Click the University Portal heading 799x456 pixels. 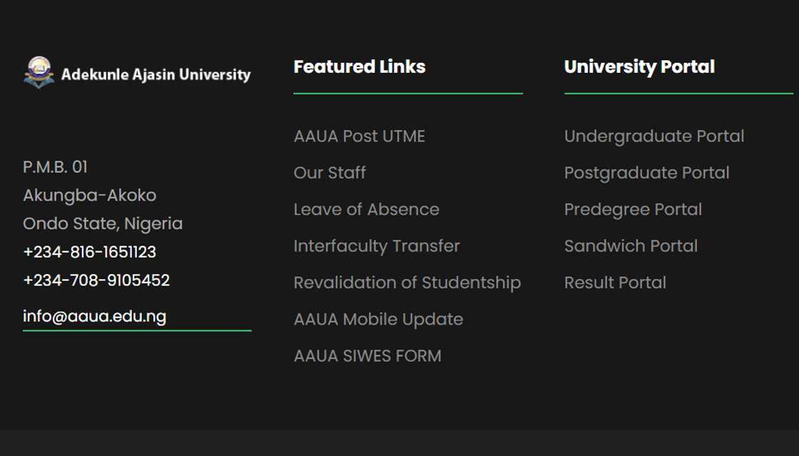[x=639, y=67]
